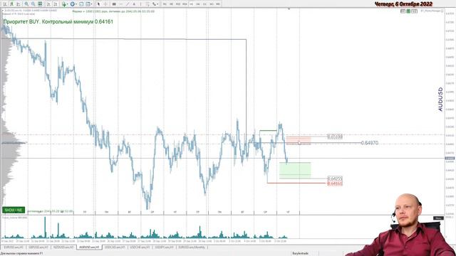Open the NZDUSD H1 chart tab
The width and height of the screenshot is (456, 256).
(63, 247)
